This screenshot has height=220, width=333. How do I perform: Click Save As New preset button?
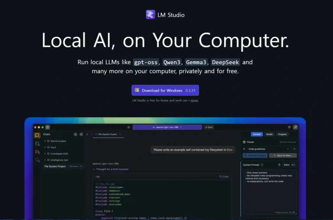point(283,156)
